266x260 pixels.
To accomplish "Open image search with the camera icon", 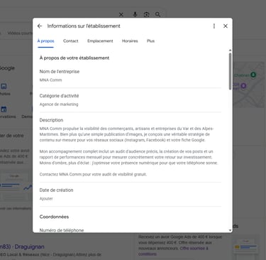I will click(x=146, y=15).
